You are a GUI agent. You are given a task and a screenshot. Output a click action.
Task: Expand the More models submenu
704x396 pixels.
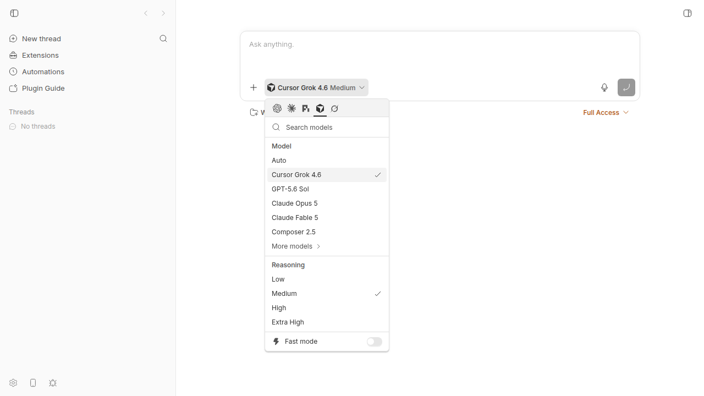[327, 246]
